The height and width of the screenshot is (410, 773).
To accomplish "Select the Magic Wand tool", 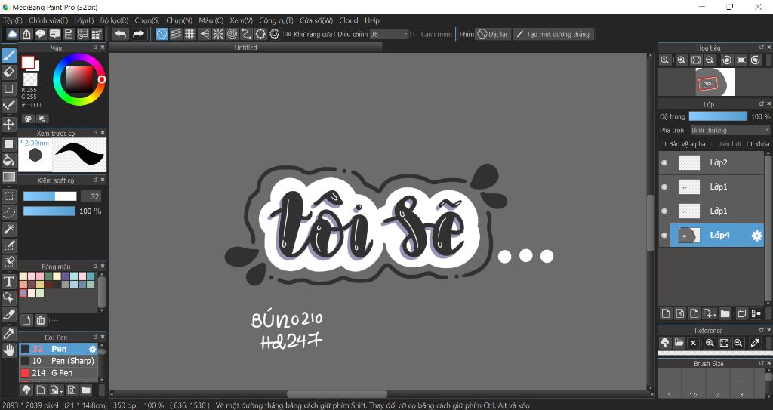I will click(9, 229).
